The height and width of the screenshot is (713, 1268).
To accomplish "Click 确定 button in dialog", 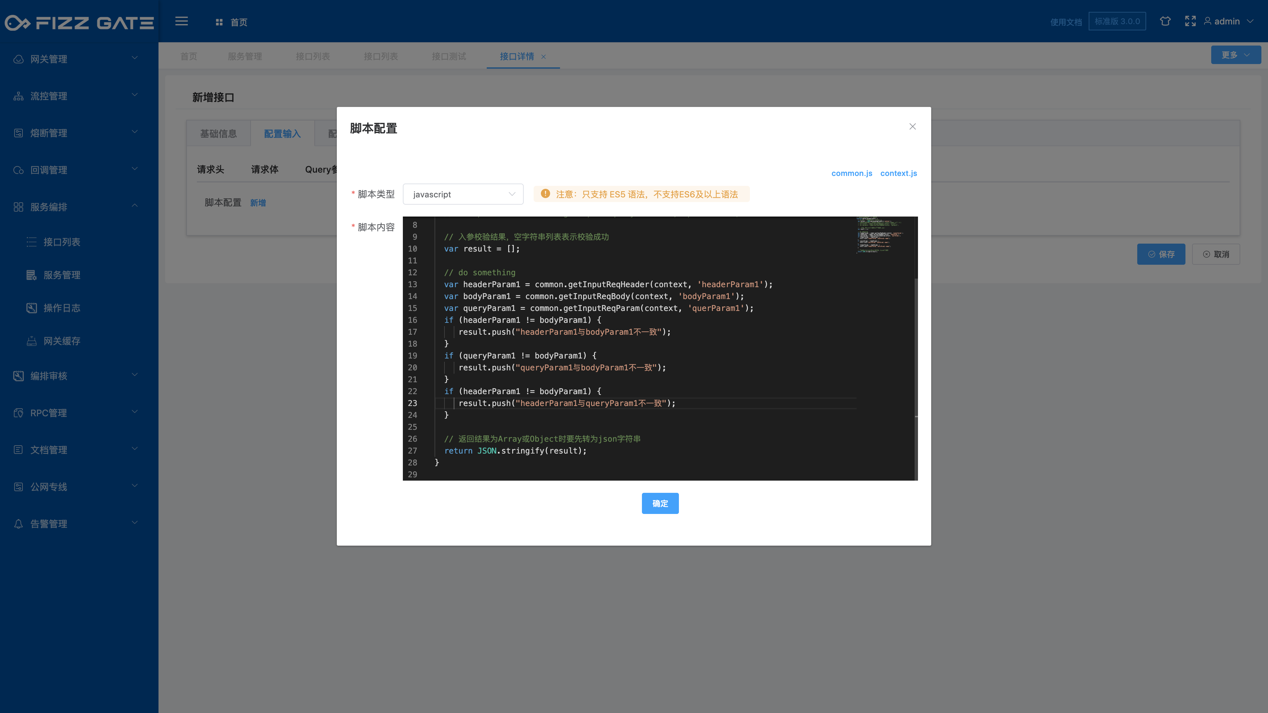I will (x=660, y=503).
